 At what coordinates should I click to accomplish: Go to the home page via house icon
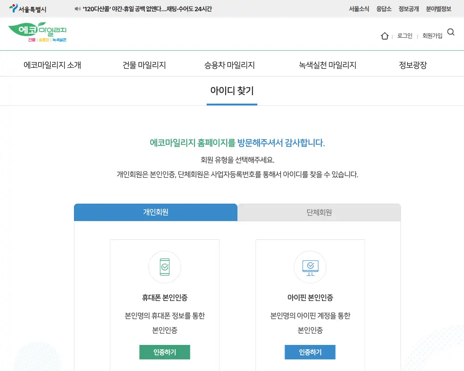[385, 36]
